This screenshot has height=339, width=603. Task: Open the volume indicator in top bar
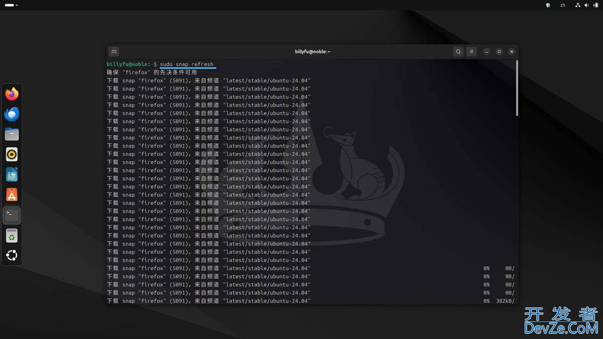(587, 5)
